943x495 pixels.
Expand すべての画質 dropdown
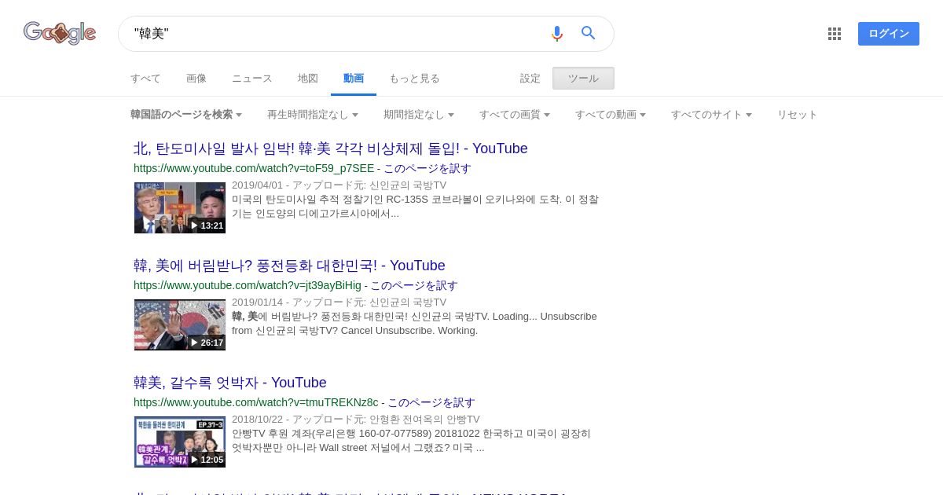point(515,115)
